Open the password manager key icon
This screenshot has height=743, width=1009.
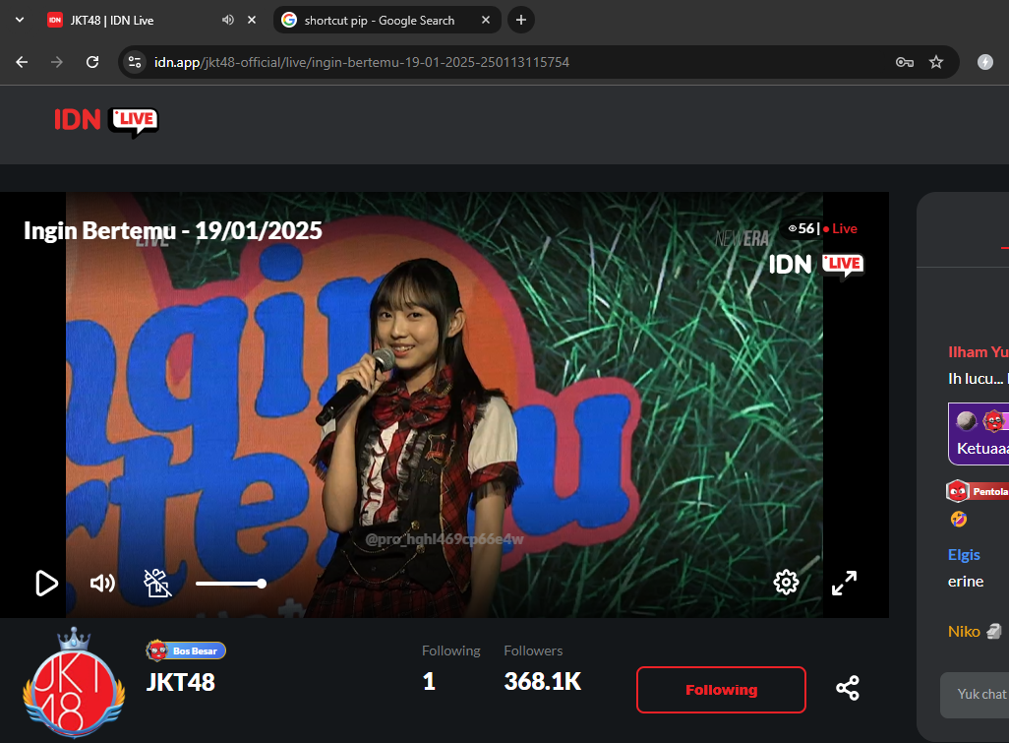pos(905,62)
